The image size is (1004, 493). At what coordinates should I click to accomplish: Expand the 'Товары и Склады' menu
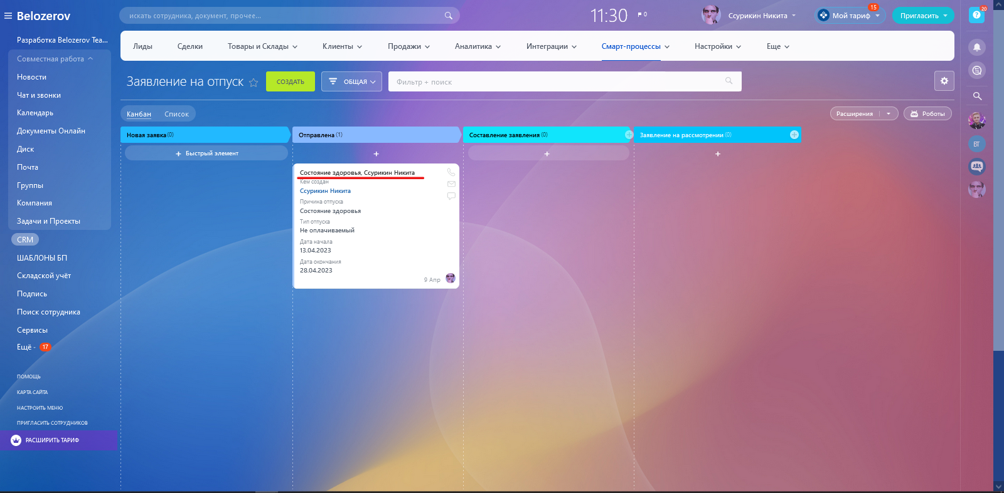pyautogui.click(x=262, y=46)
